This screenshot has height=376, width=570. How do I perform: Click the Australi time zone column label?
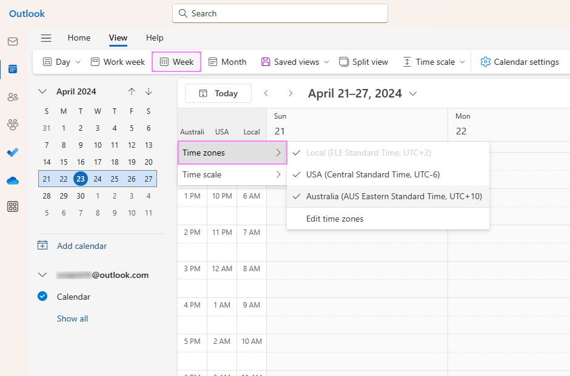(x=192, y=132)
